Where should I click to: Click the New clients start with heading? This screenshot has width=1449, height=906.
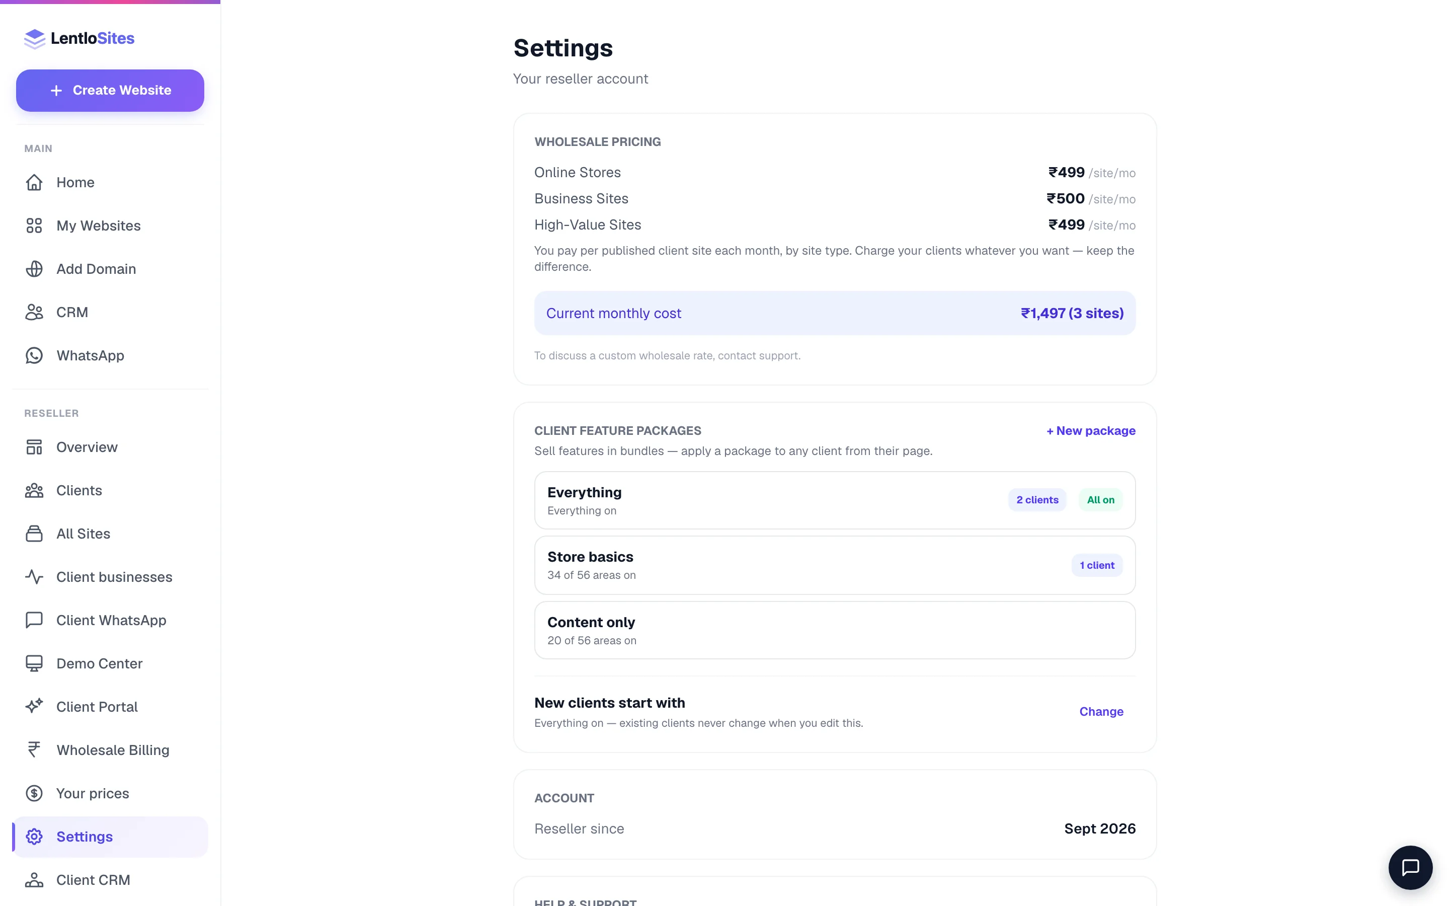pos(610,703)
